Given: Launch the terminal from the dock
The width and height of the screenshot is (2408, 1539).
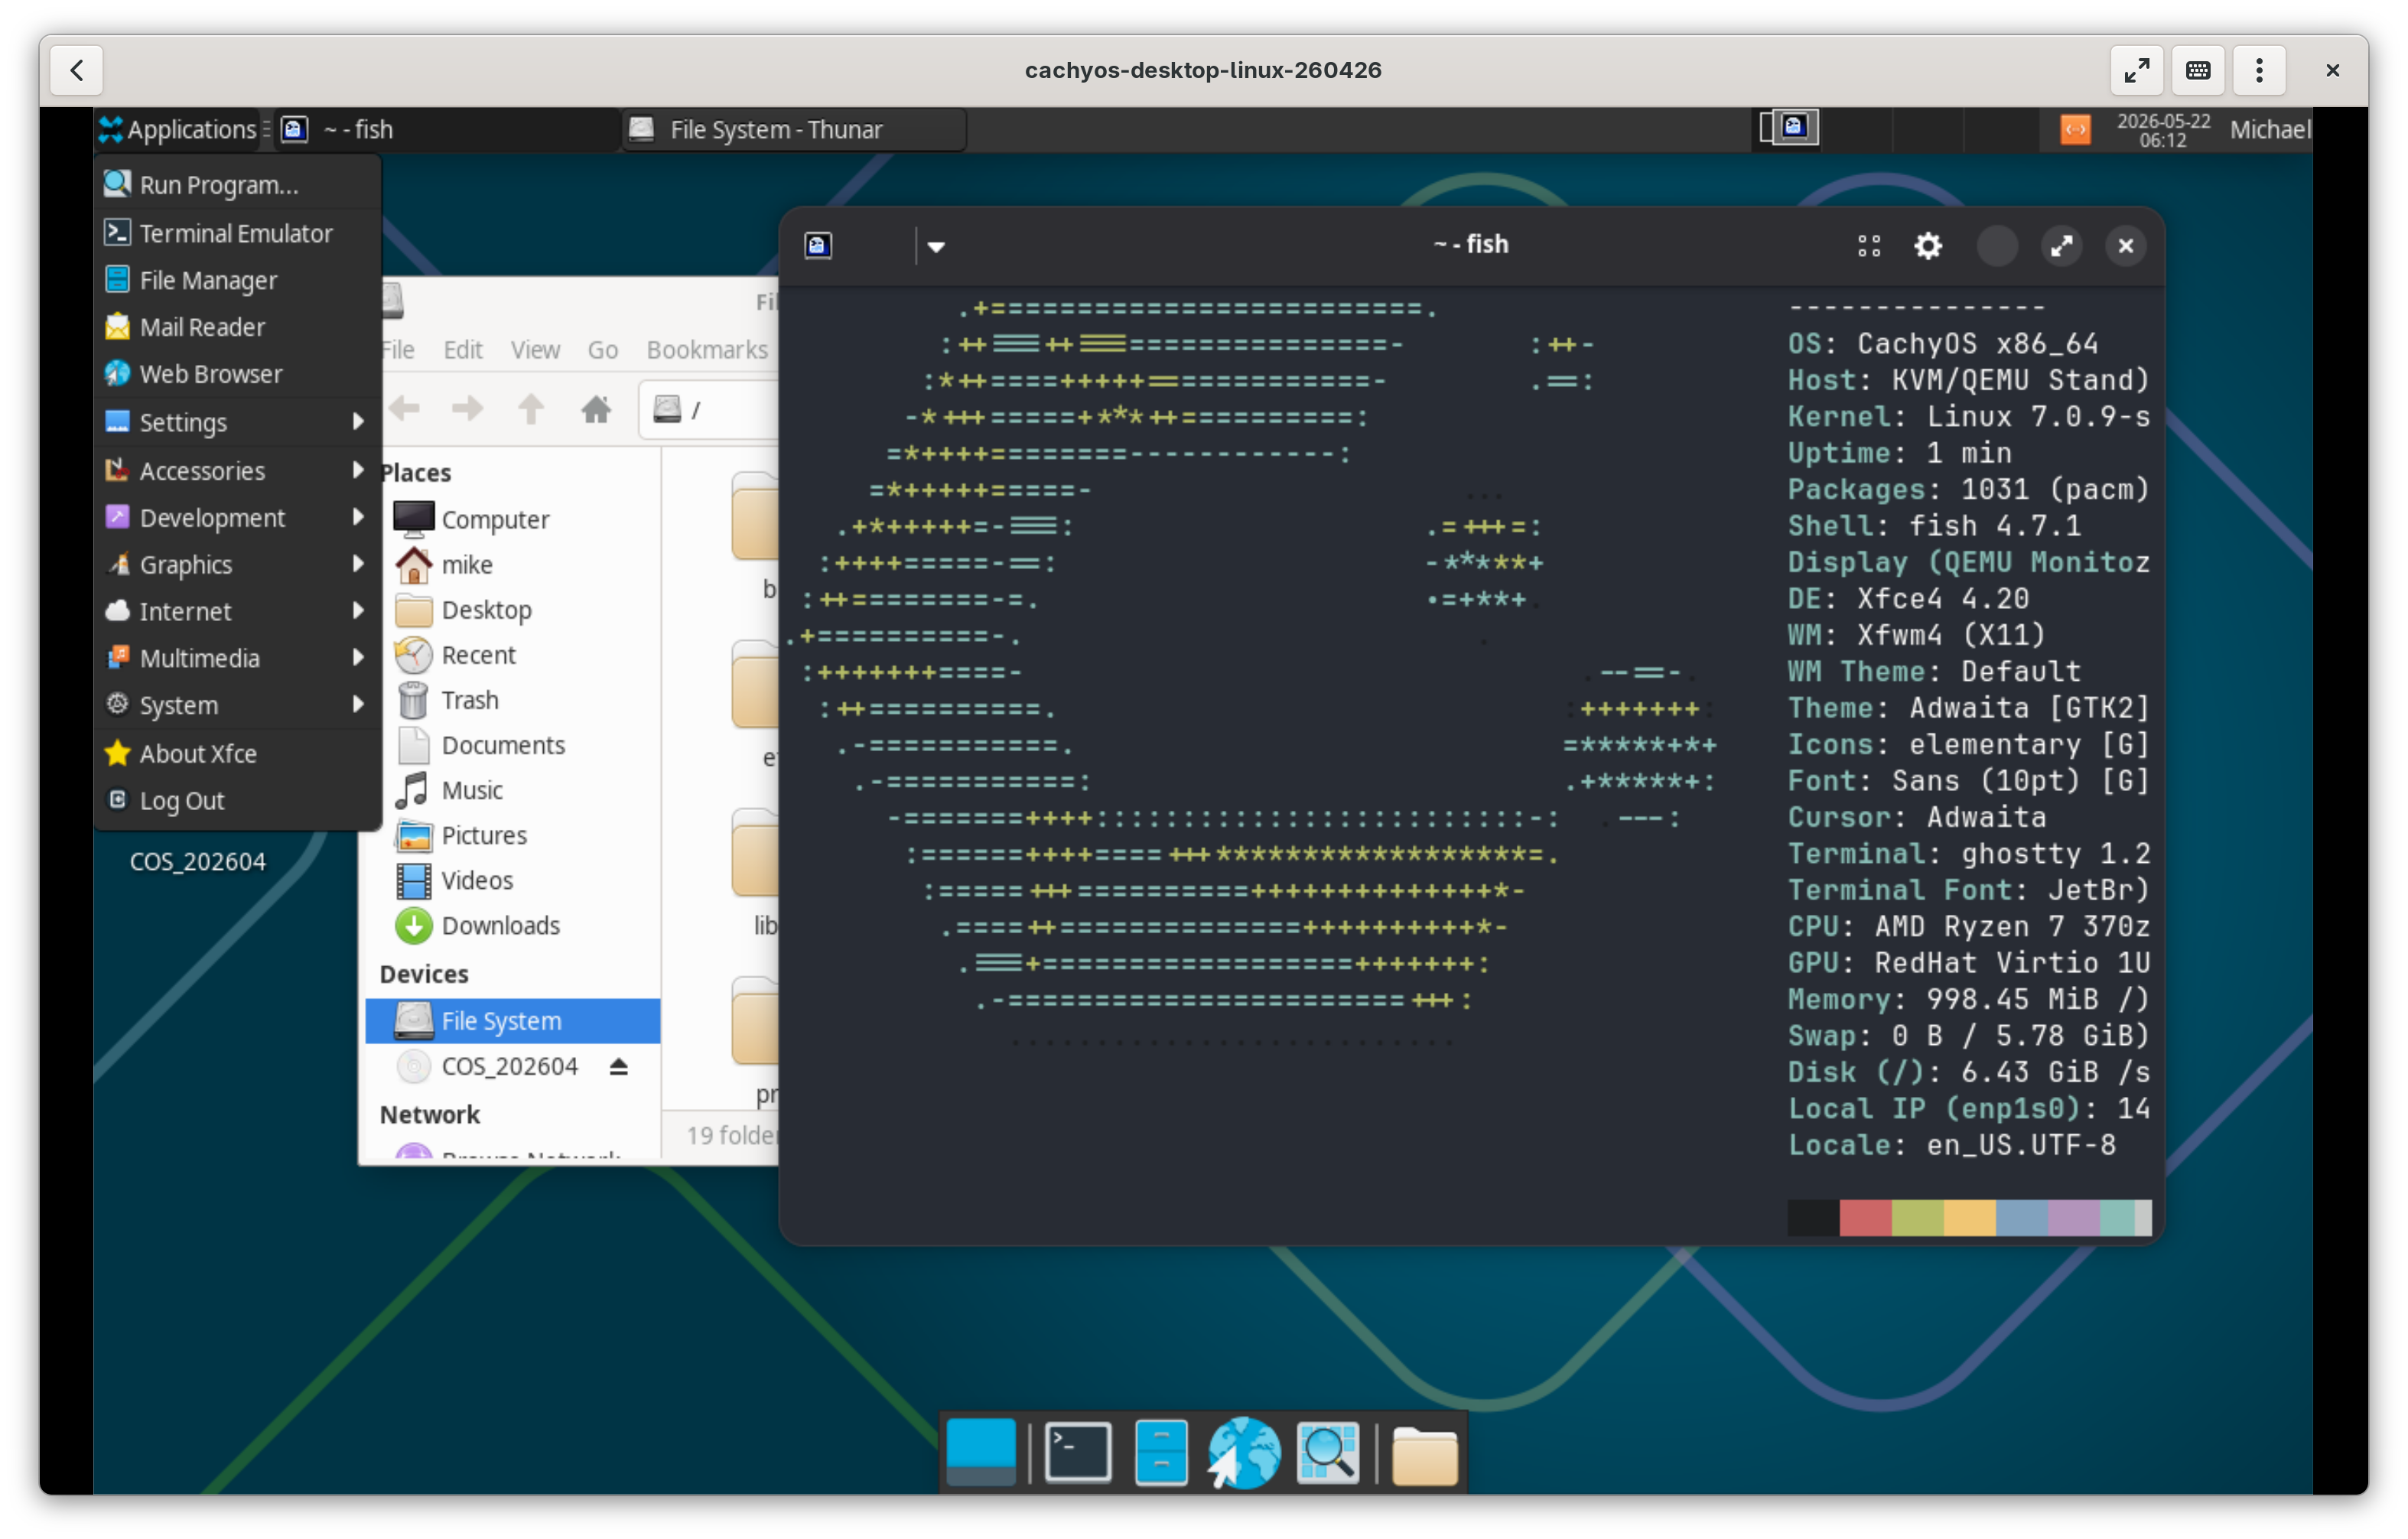Looking at the screenshot, I should point(1077,1452).
